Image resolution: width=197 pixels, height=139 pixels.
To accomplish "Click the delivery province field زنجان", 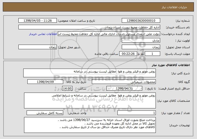I will point(141,47).
